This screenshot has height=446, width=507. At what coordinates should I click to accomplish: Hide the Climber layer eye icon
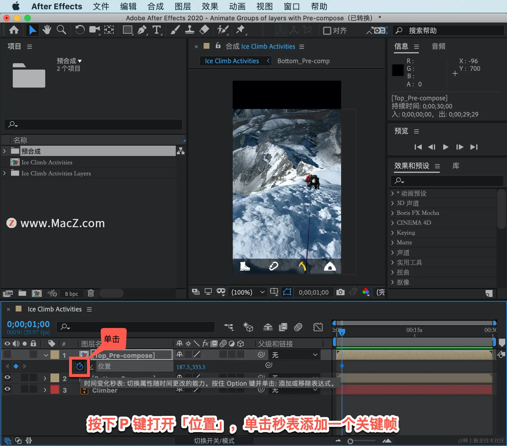(x=8, y=389)
